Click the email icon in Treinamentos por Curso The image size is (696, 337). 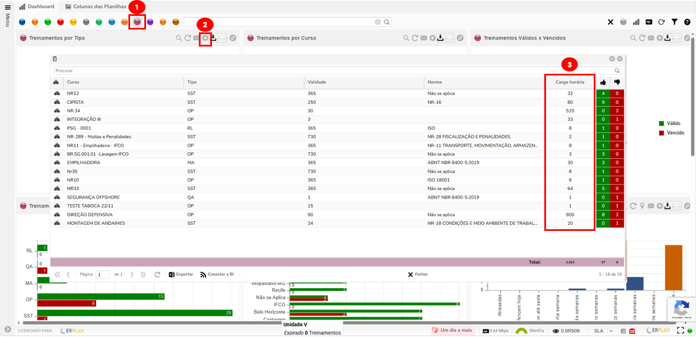tap(424, 38)
